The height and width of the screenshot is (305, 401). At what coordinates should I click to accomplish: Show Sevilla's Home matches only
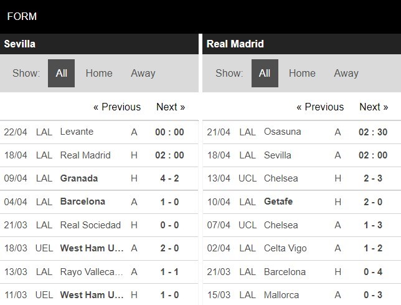coord(99,74)
